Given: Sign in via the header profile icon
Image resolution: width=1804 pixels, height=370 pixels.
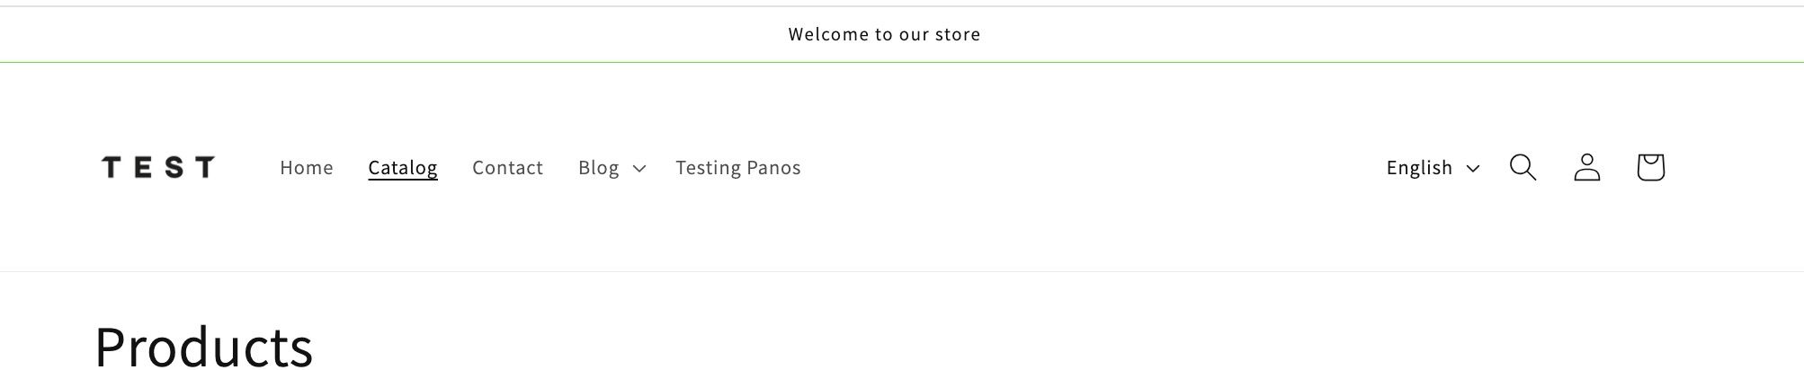Looking at the screenshot, I should tap(1586, 167).
